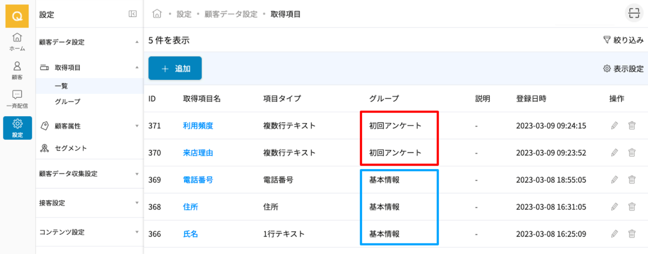Open 表示設定 display settings
The image size is (648, 254).
coord(623,69)
